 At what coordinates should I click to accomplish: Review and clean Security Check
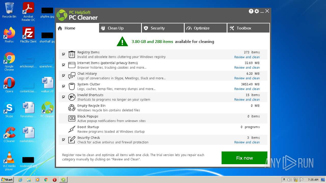click(x=247, y=142)
